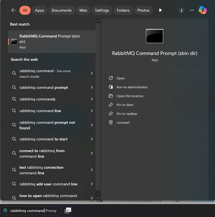Select 'rabbitmq command - See more search results'
This screenshot has width=215, height=217.
click(52, 74)
